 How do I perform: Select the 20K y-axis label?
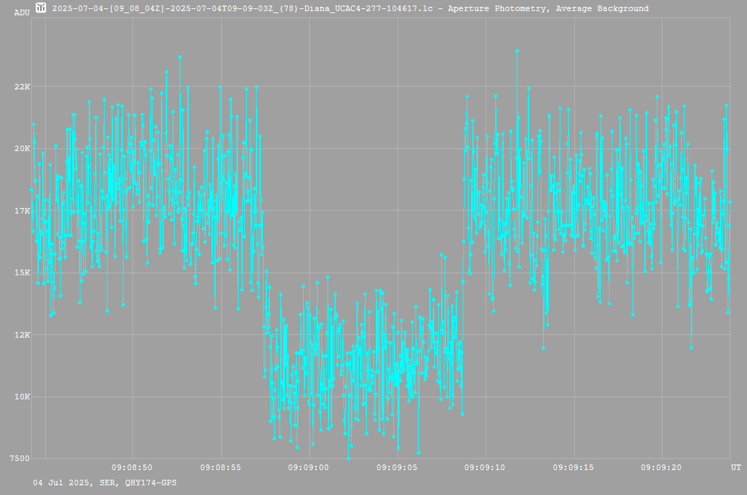point(23,148)
